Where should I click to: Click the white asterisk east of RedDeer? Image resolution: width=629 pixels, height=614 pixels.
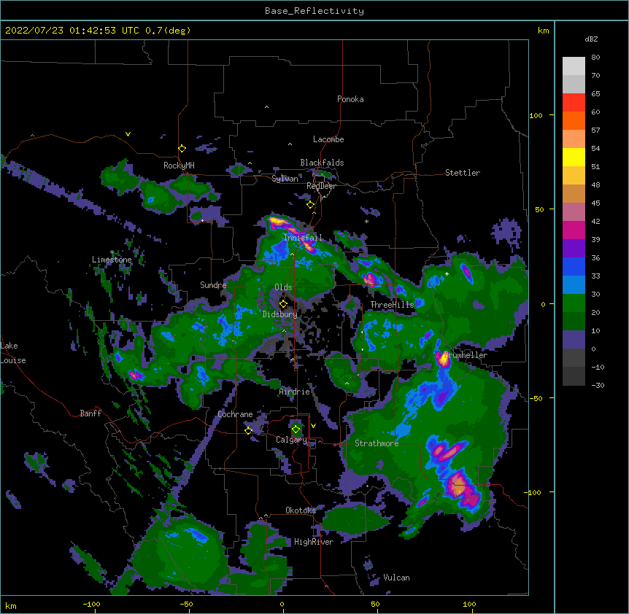click(x=366, y=221)
